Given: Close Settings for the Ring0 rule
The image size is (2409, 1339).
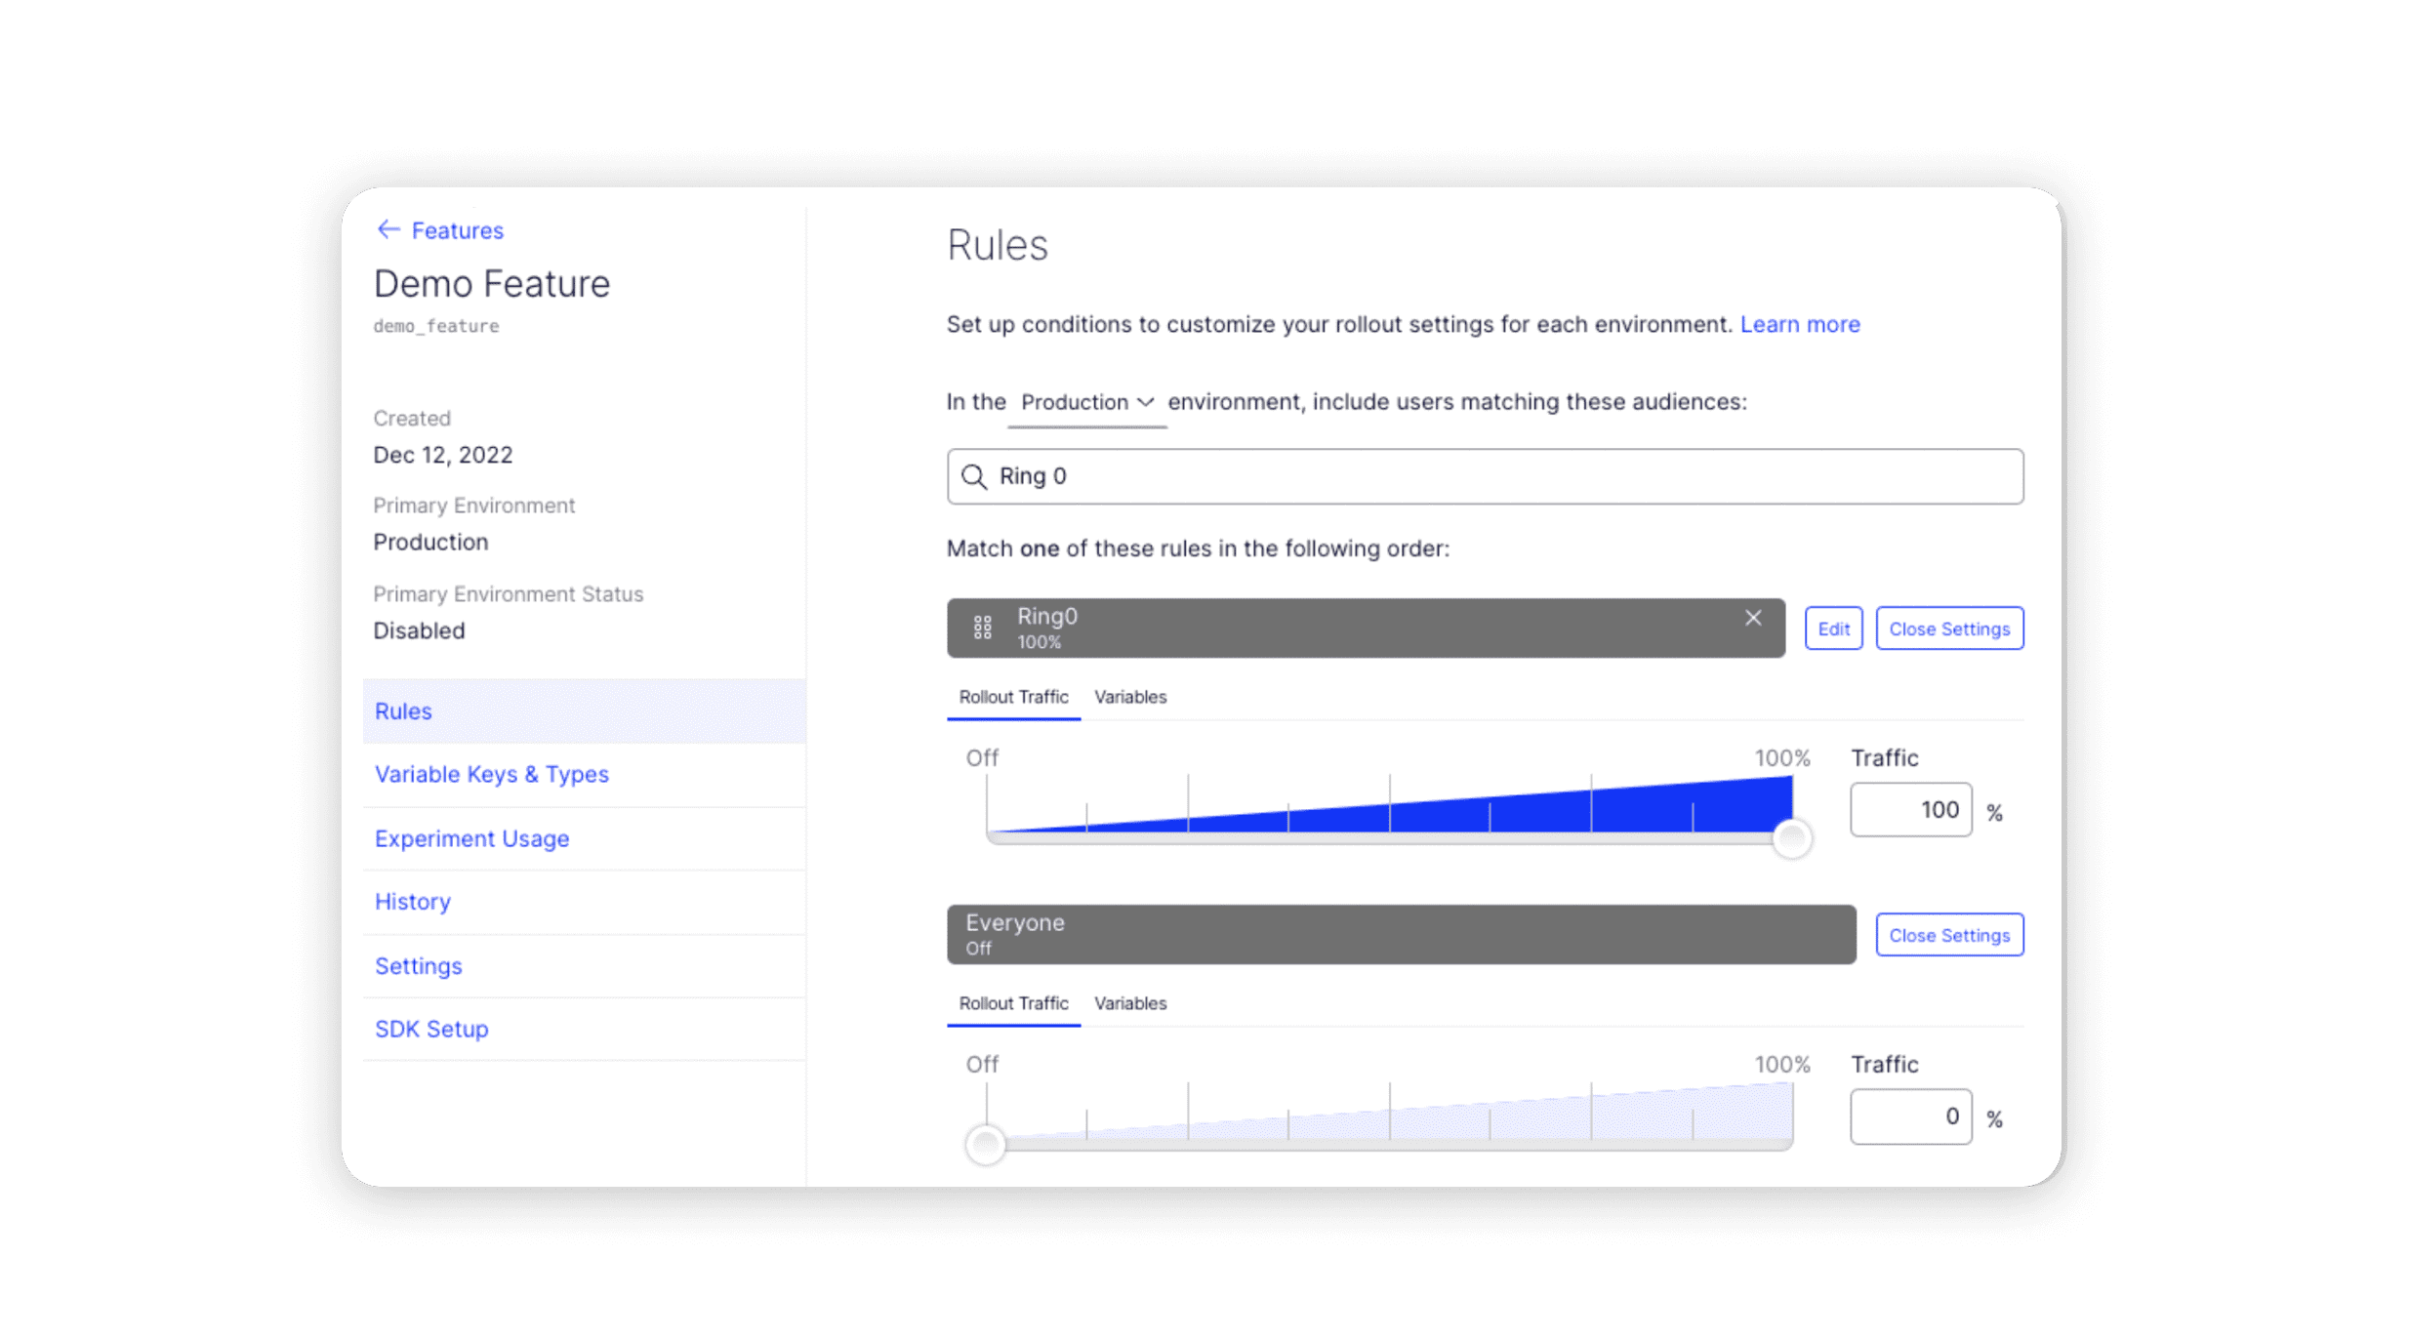Looking at the screenshot, I should pos(1948,629).
